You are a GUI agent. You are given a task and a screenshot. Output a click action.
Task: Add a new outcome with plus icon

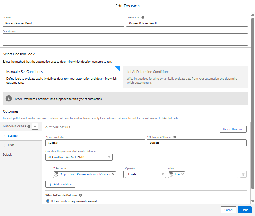pyautogui.click(x=35, y=127)
